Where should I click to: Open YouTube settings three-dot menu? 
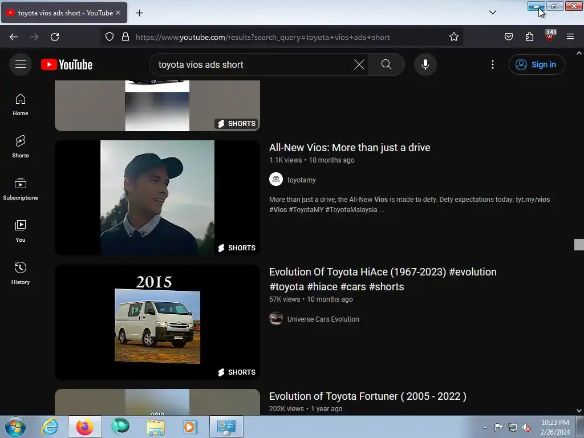492,64
